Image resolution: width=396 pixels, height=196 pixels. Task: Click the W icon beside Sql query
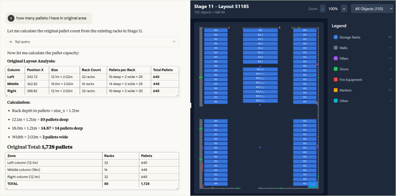pos(11,42)
